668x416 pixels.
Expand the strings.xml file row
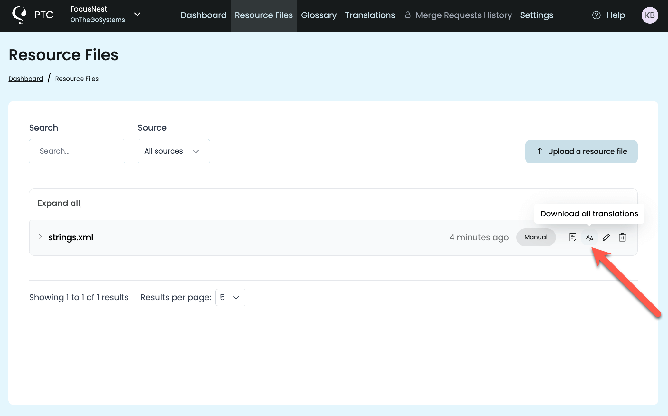[40, 237]
